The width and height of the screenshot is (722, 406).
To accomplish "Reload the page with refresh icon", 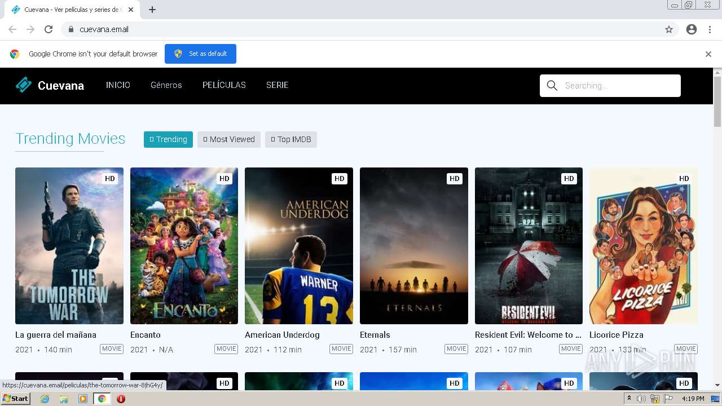I will (x=49, y=29).
